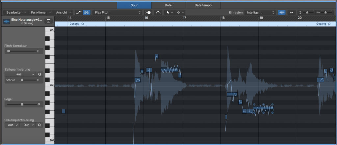This screenshot has height=145, width=337.
Task: Click the loop circle beside right Gesang label
Action: point(329,24)
